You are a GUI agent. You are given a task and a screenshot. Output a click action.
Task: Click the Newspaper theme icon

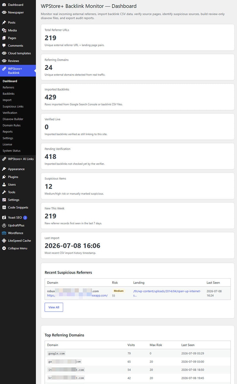coord(4,12)
